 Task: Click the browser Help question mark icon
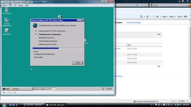tap(185, 17)
